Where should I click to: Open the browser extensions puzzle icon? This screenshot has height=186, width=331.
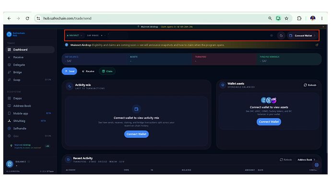299,18
